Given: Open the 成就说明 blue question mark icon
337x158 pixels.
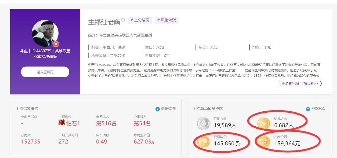Looking at the screenshot, I should tap(308, 109).
